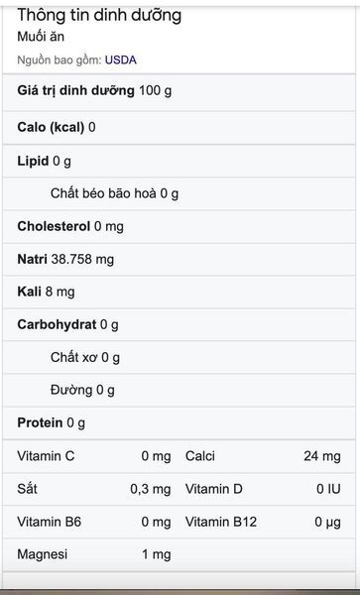
Task: Click the Calci 24 mg cell
Action: click(x=263, y=456)
